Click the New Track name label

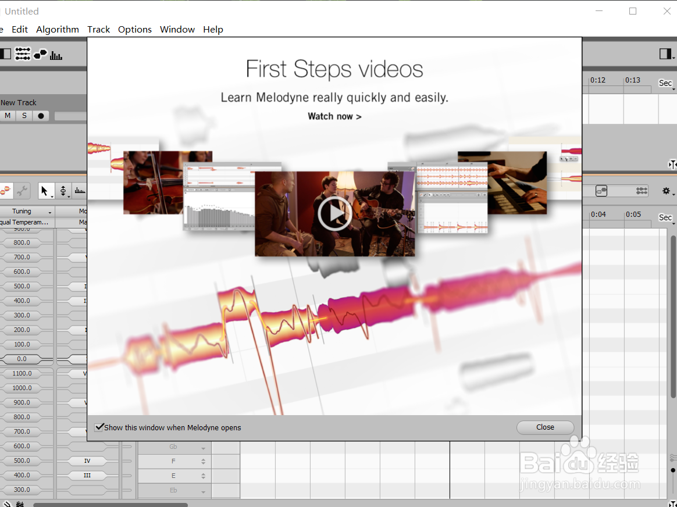(x=19, y=103)
